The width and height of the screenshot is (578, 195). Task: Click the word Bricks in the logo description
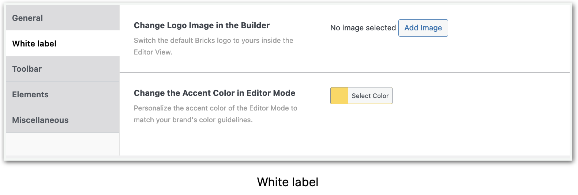(205, 40)
